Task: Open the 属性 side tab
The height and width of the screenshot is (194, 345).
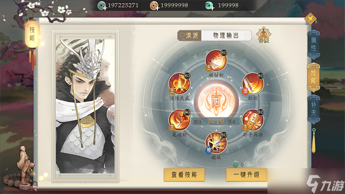Action: [x=314, y=45]
